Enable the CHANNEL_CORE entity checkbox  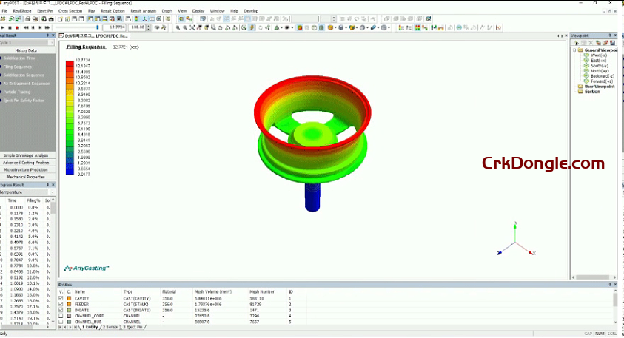point(61,316)
